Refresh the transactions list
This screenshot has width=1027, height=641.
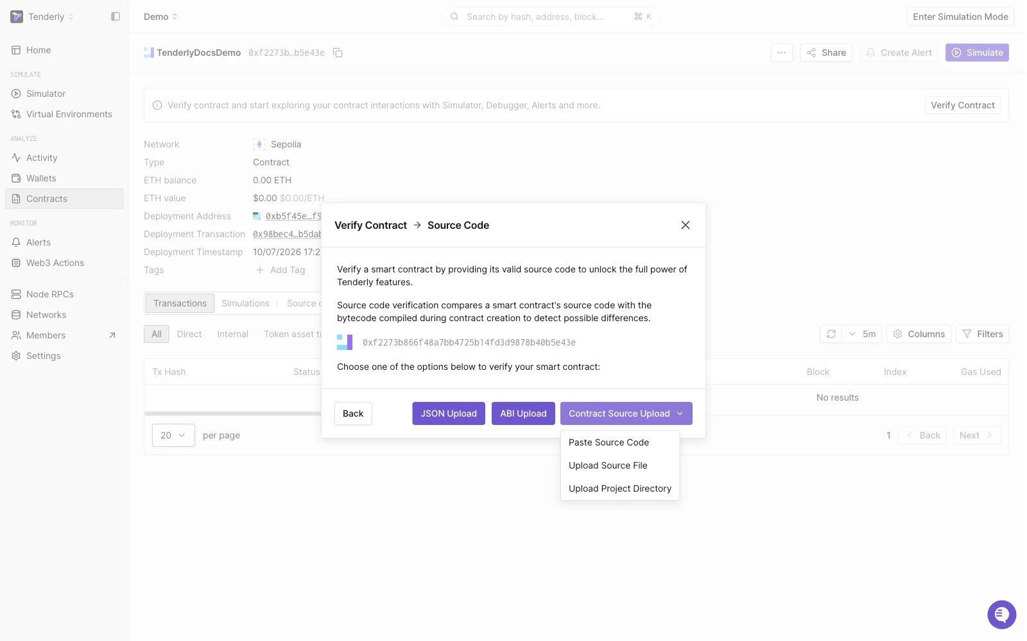point(831,334)
